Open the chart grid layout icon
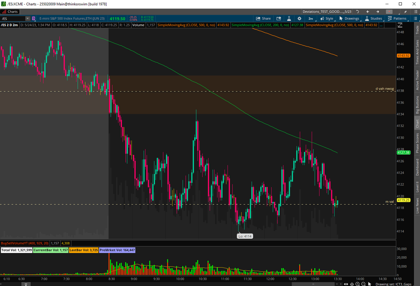The width and height of the screenshot is (420, 286). point(388,12)
